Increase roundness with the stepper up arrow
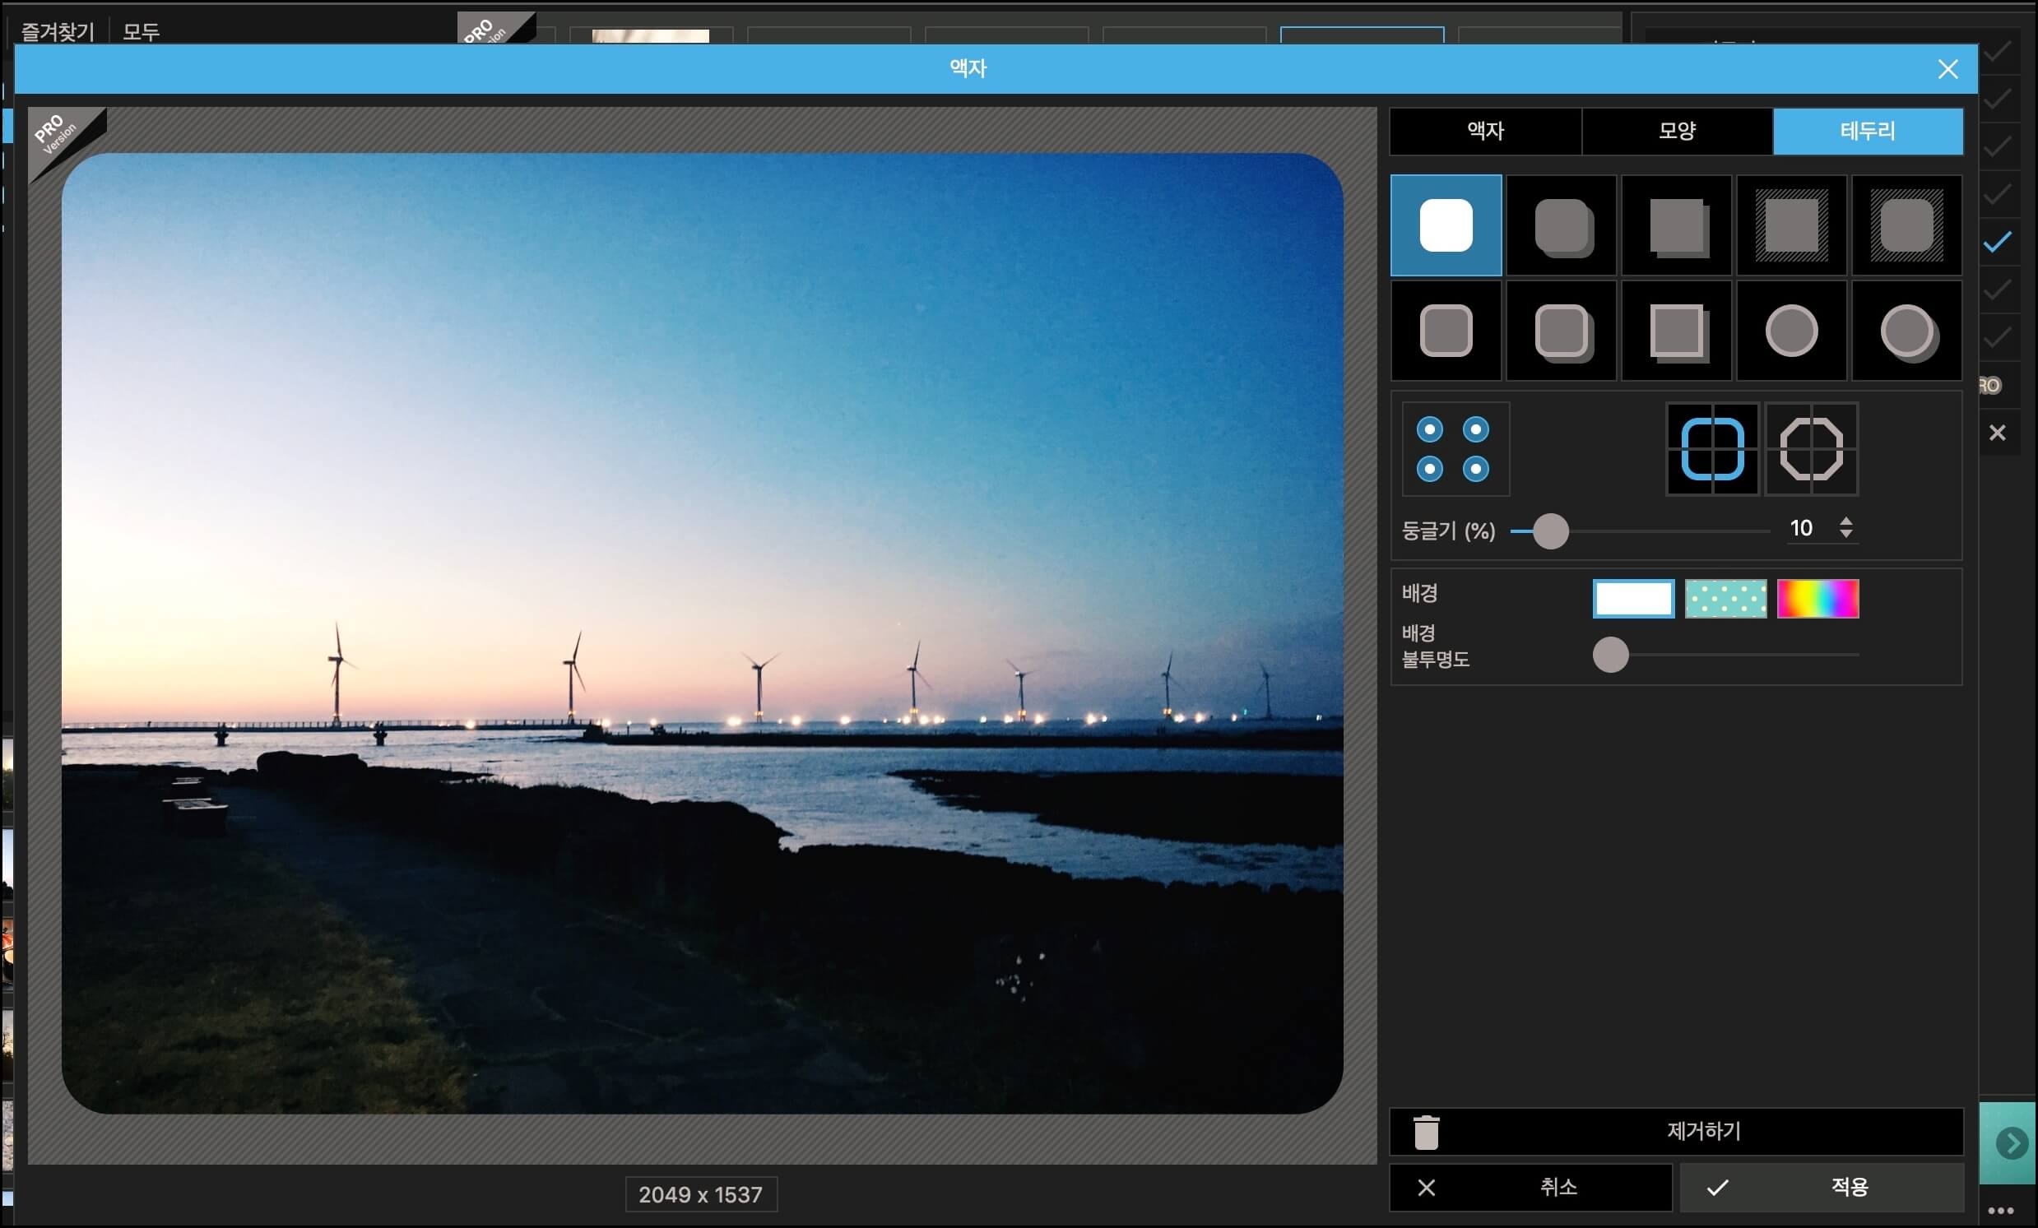The width and height of the screenshot is (2038, 1228). pyautogui.click(x=1845, y=520)
